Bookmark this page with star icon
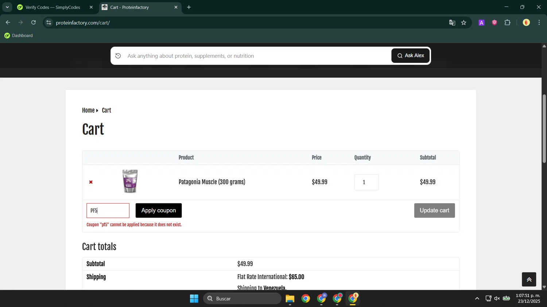The height and width of the screenshot is (307, 547). coord(464,23)
